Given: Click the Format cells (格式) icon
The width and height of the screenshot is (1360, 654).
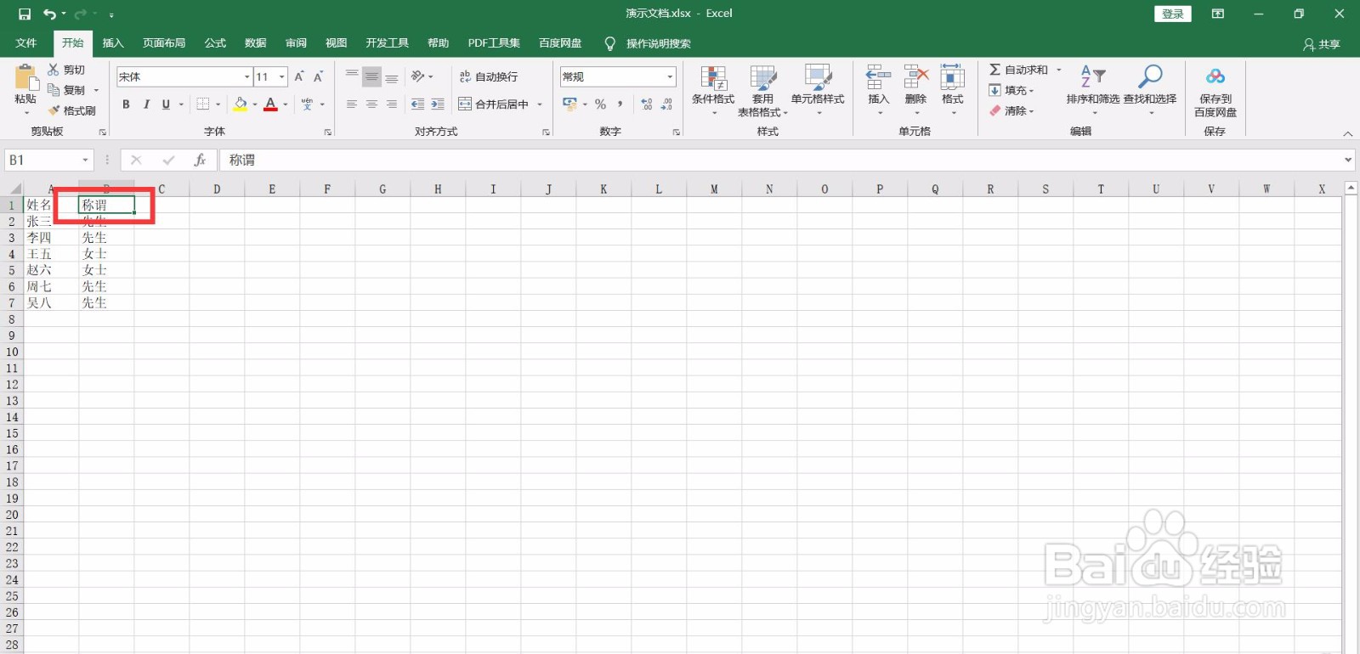Looking at the screenshot, I should pos(952,78).
